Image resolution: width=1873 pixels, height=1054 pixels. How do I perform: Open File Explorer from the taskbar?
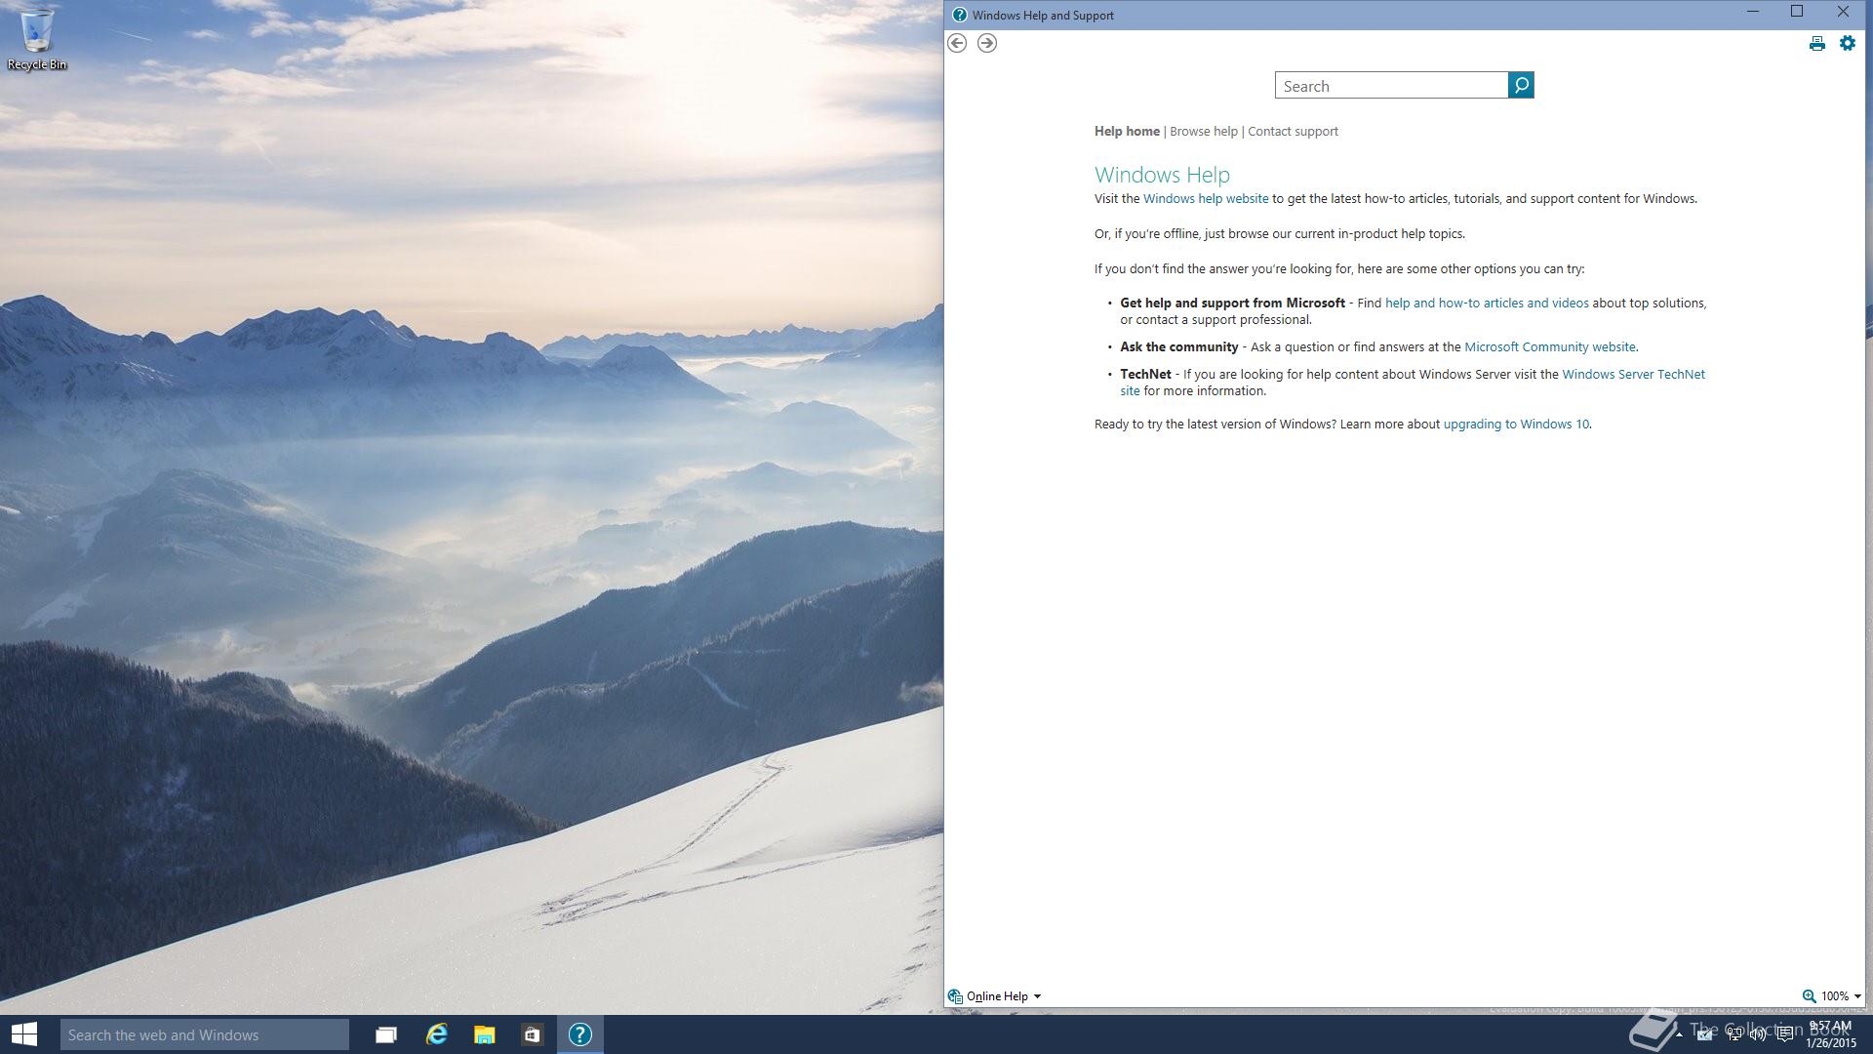[x=485, y=1034]
